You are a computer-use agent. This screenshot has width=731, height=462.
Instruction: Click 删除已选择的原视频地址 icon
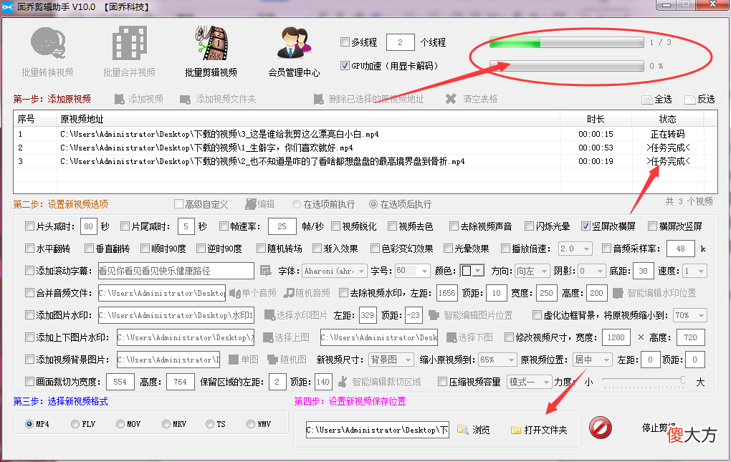click(x=318, y=99)
